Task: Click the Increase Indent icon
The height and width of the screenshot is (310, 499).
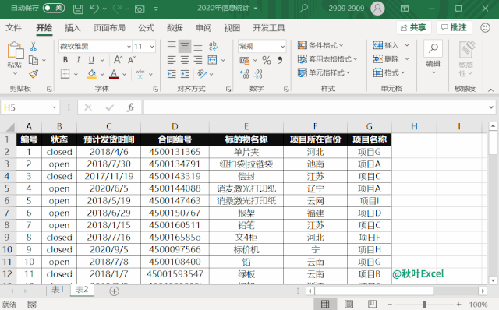Action: click(185, 74)
